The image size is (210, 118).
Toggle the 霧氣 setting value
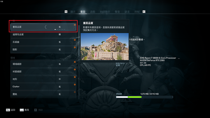tap(60, 94)
